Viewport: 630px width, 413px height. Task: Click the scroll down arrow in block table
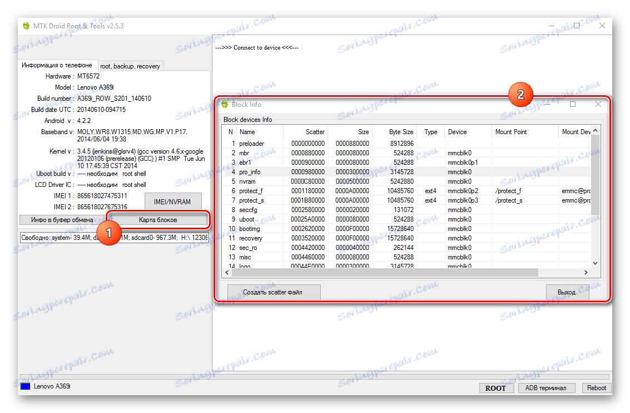[x=595, y=263]
